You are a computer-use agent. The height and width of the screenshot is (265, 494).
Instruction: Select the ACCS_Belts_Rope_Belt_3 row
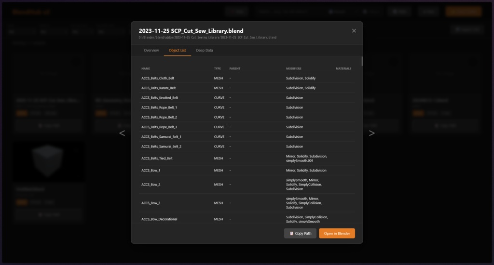(x=247, y=127)
